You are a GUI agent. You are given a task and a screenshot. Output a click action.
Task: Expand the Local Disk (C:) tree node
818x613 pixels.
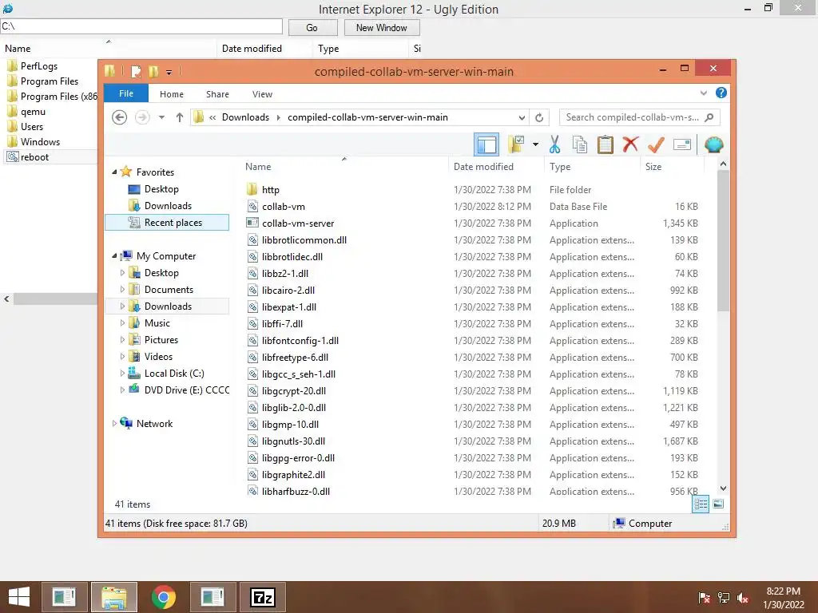click(122, 374)
